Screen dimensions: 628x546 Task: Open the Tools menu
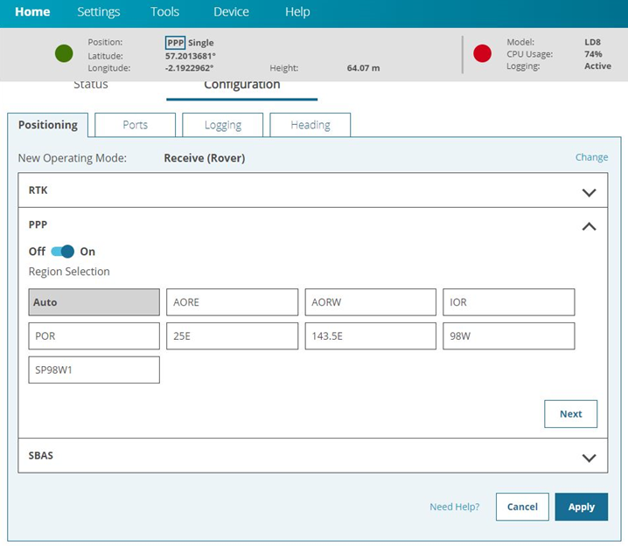tap(164, 12)
